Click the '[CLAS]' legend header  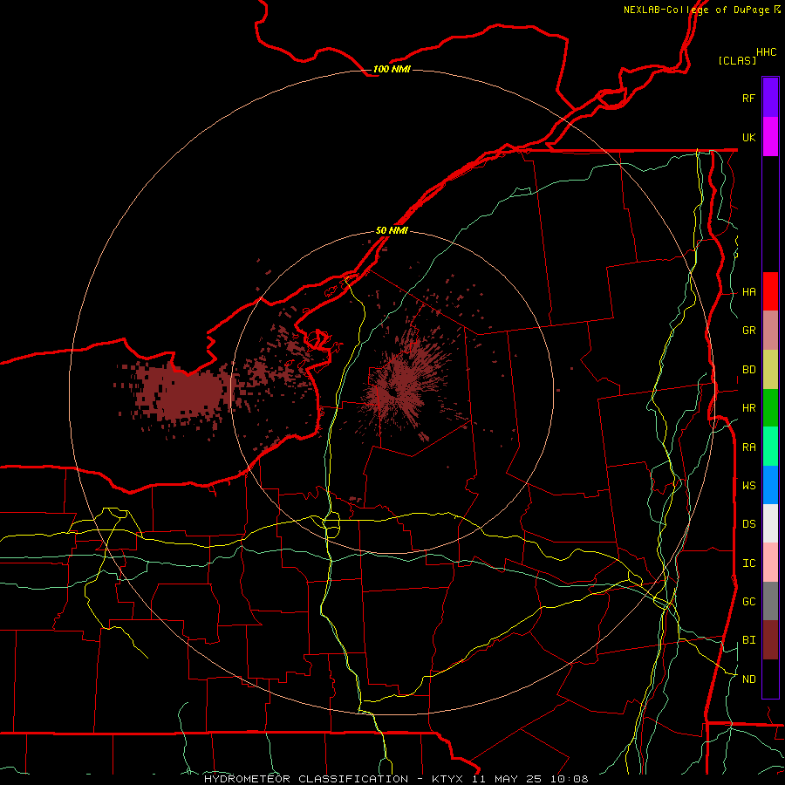[737, 60]
